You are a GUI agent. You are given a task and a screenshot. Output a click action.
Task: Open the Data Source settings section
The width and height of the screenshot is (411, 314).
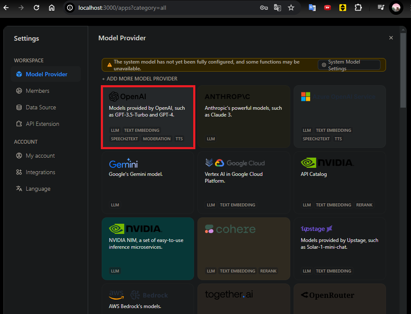point(46,107)
